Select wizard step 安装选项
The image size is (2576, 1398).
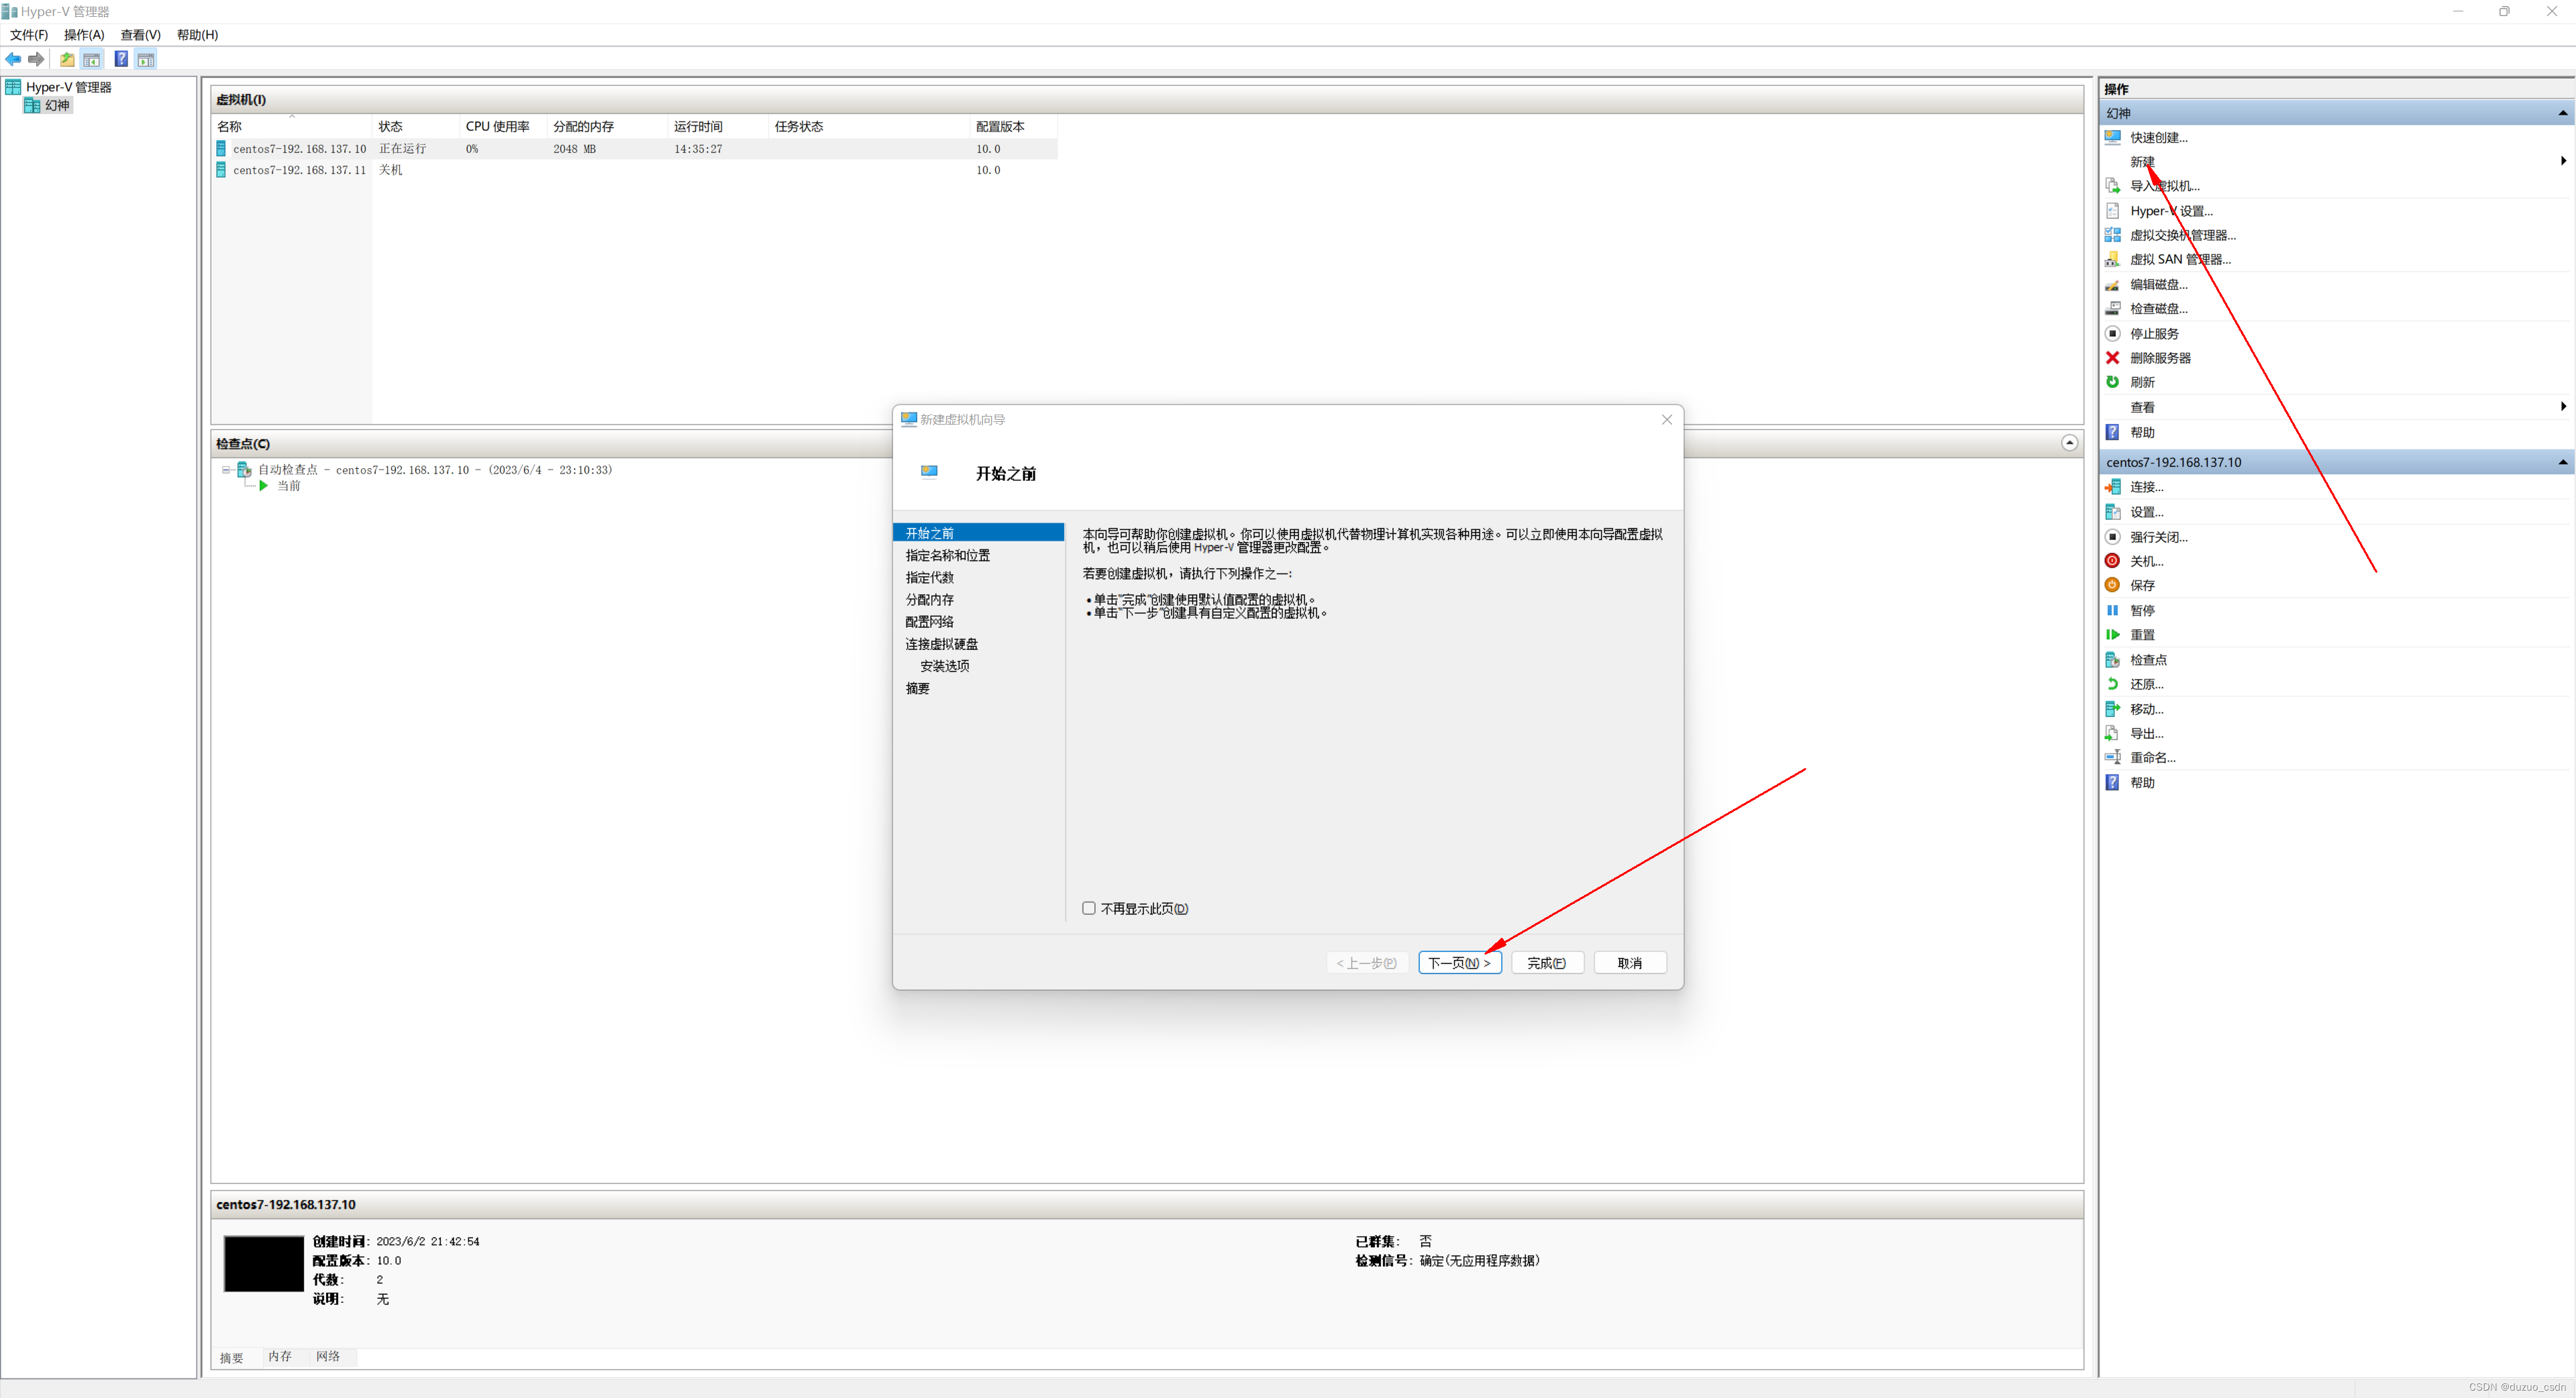pyautogui.click(x=944, y=666)
